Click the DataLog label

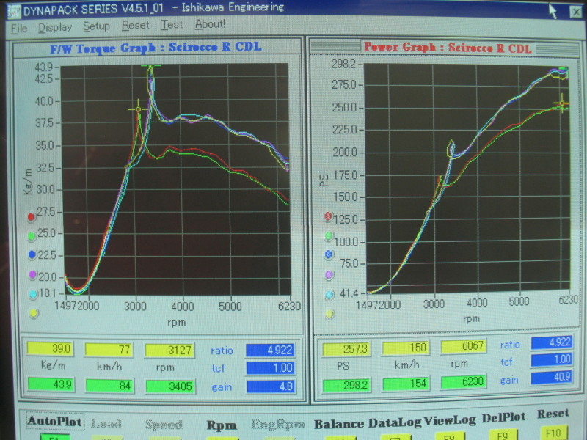click(395, 423)
